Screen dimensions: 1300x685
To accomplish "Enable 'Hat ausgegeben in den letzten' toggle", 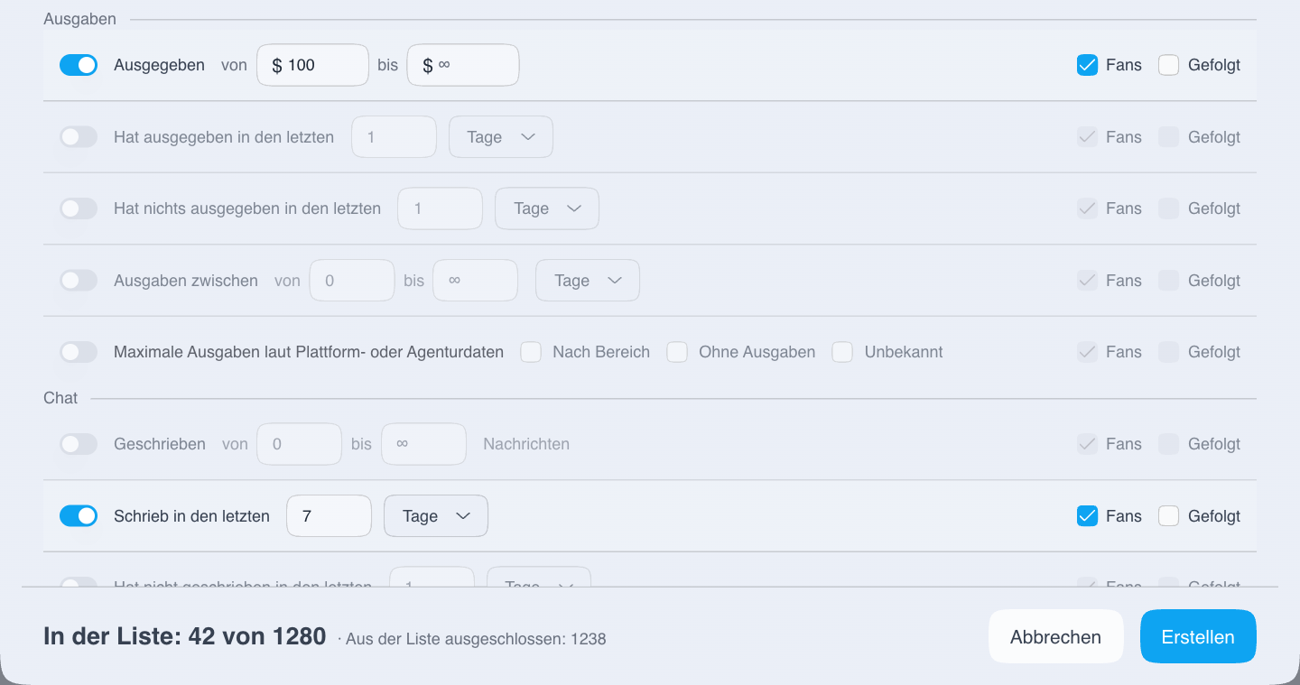I will (x=79, y=137).
